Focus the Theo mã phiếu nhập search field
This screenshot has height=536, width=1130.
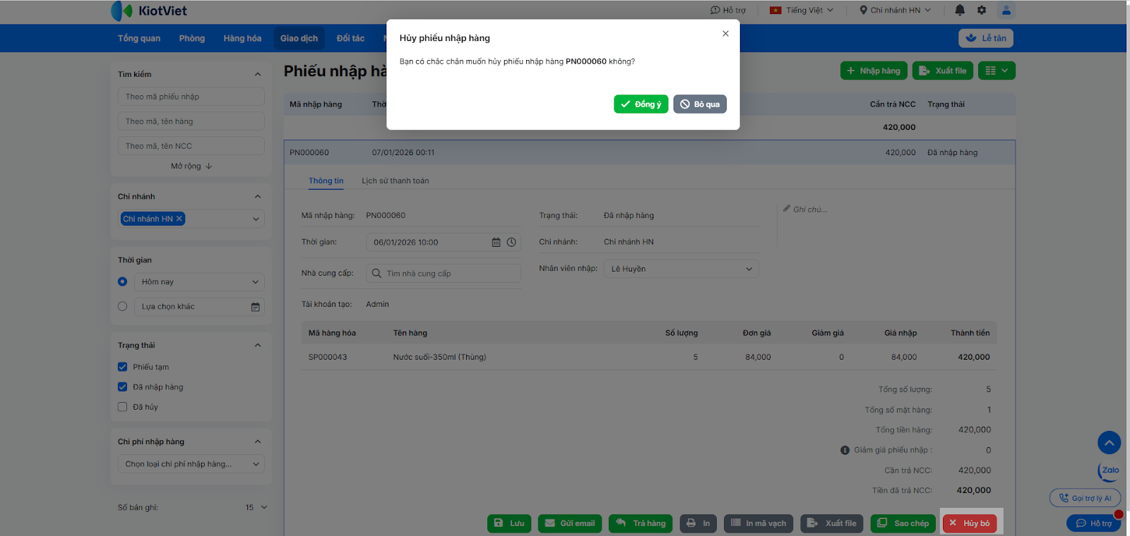[x=191, y=97]
